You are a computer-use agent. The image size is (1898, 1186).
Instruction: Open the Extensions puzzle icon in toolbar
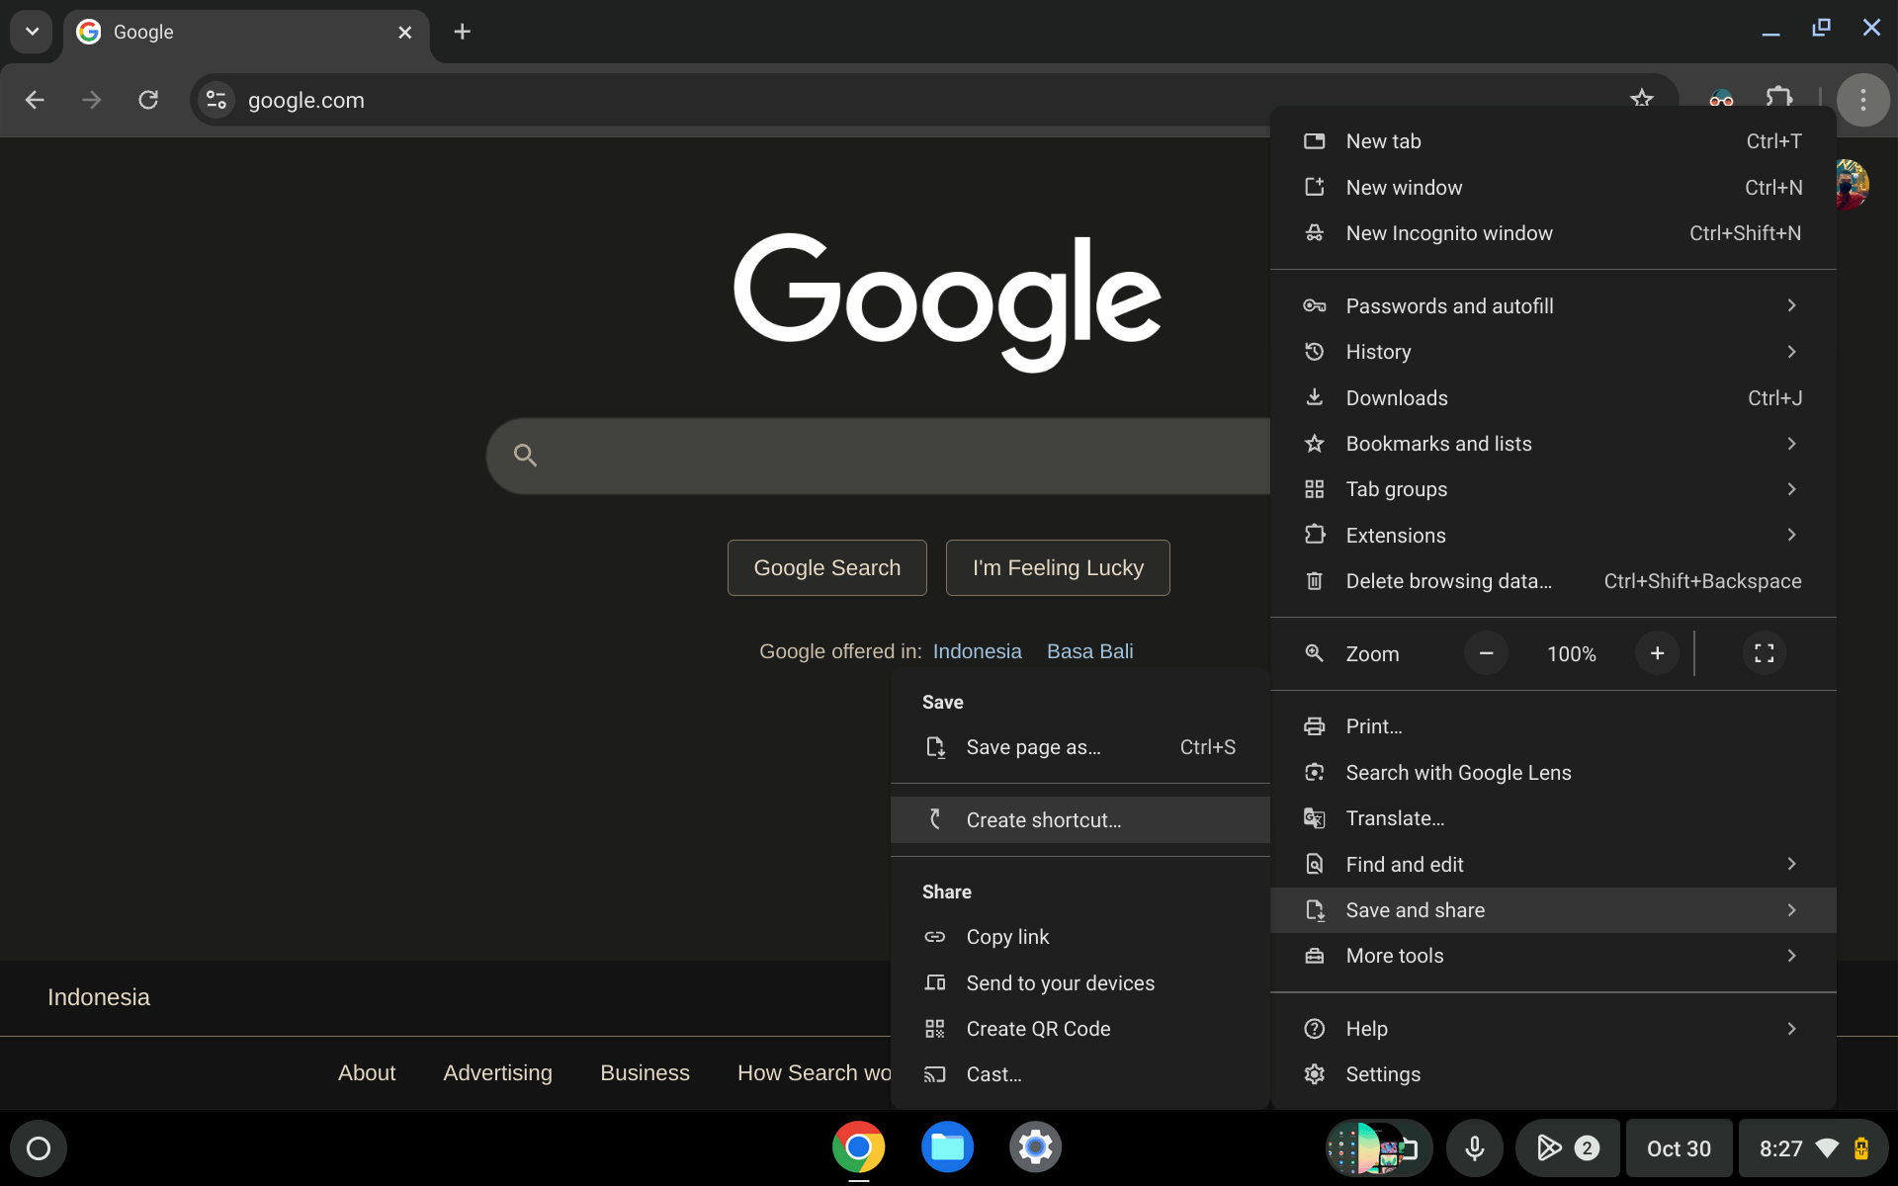(1779, 99)
